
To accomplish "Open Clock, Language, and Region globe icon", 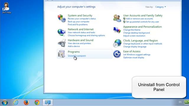I will [x=117, y=43].
